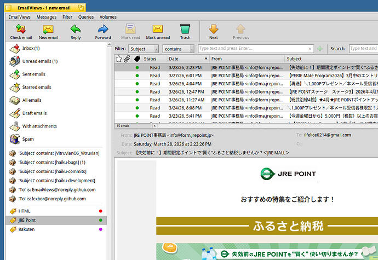Click the ふるさと納税 banner in the email
This screenshot has height=260, width=378.
tap(267, 226)
